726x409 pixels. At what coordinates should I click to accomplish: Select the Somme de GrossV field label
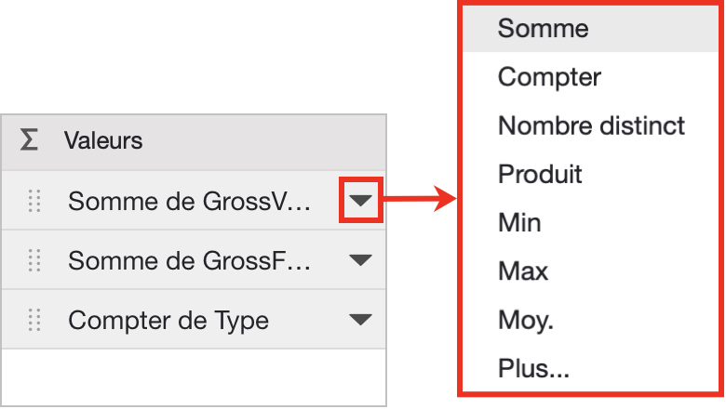[x=189, y=201]
